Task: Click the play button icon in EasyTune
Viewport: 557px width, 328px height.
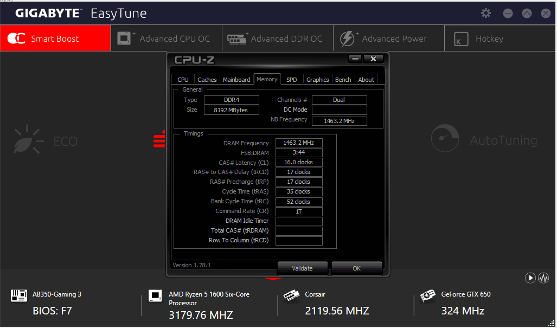Action: tap(530, 278)
